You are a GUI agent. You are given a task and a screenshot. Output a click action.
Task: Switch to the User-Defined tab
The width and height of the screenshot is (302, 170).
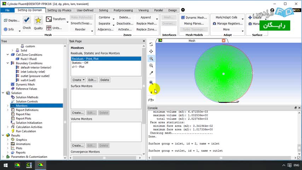[x=85, y=10]
